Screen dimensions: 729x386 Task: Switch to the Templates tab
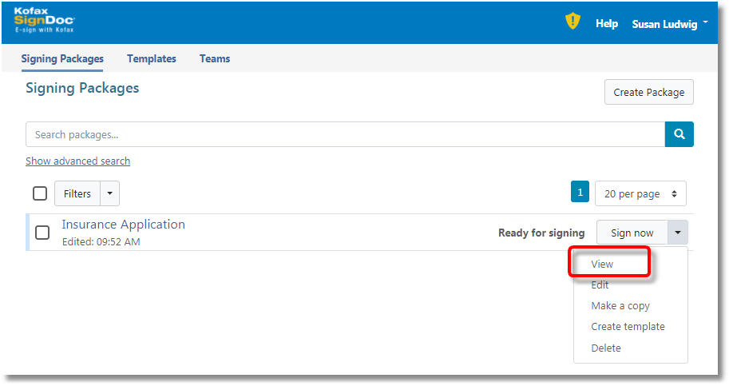pyautogui.click(x=152, y=58)
